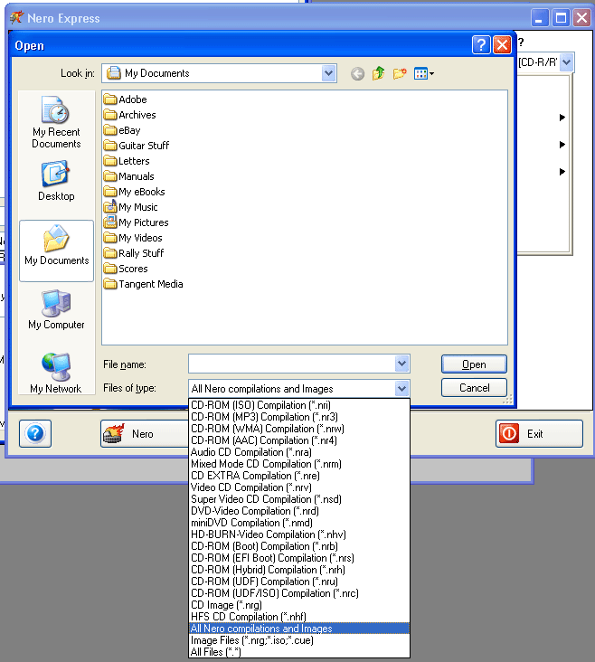
Task: Go up one folder level
Action: click(378, 73)
